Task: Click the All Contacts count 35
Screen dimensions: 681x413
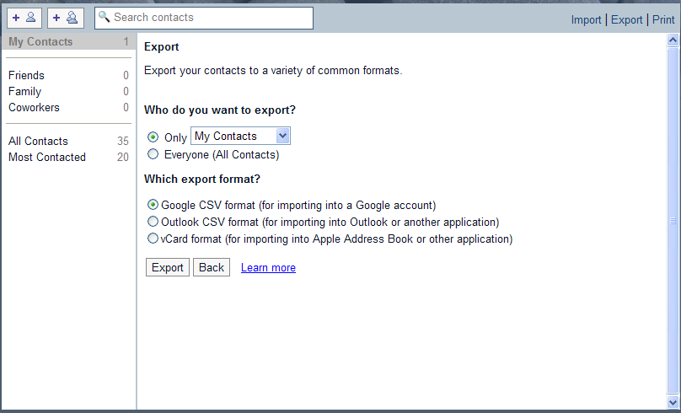Action: click(x=123, y=141)
